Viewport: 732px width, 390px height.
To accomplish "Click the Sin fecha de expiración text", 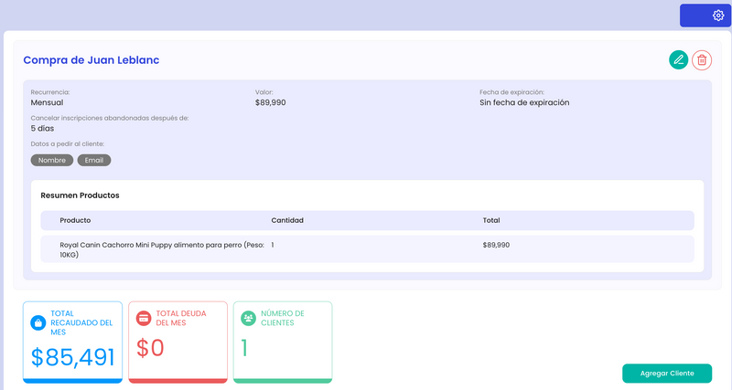I will tap(524, 103).
